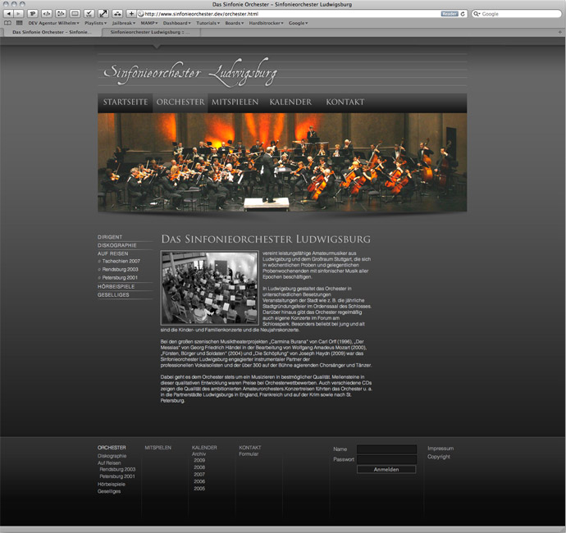The height and width of the screenshot is (533, 566).
Task: Click the 1Password toolbar icon
Action: [33, 14]
